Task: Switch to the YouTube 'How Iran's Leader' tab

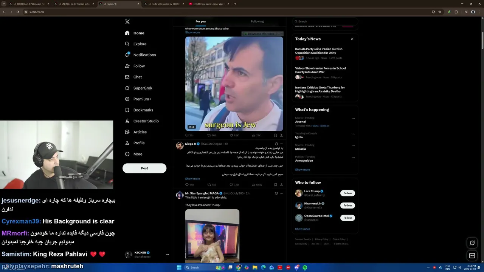Action: (x=210, y=4)
